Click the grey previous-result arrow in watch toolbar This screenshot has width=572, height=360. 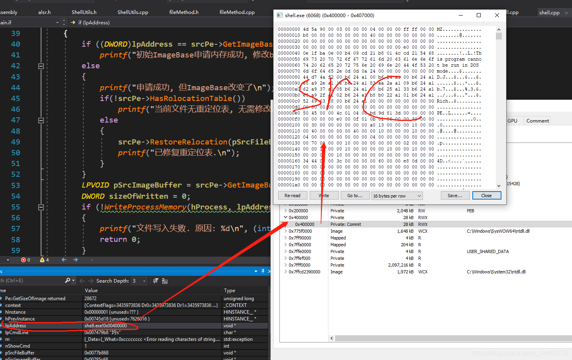(82, 281)
